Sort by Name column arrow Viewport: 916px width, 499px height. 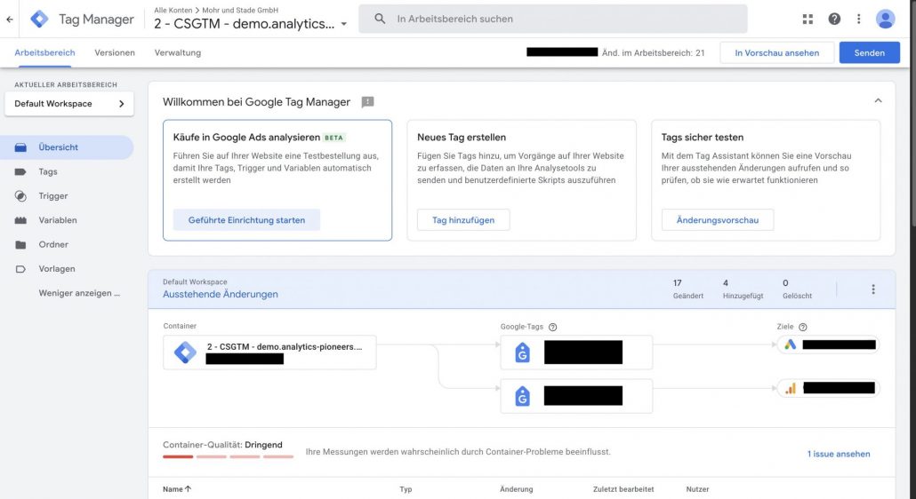189,489
